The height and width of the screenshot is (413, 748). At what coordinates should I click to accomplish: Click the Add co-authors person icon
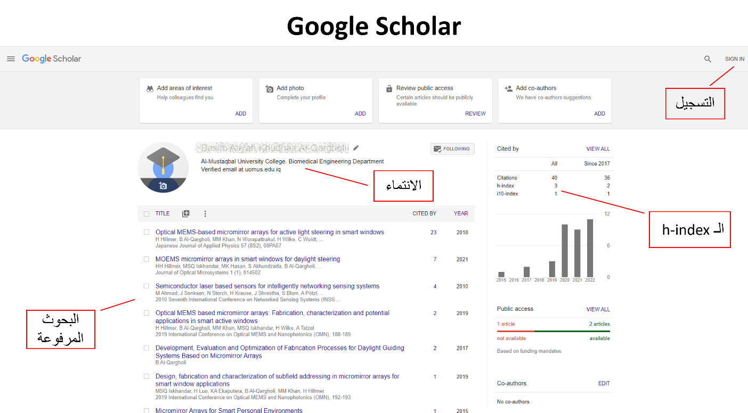(x=508, y=88)
